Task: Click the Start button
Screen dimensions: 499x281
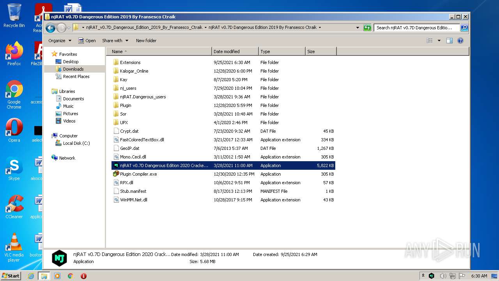Action: [x=11, y=276]
